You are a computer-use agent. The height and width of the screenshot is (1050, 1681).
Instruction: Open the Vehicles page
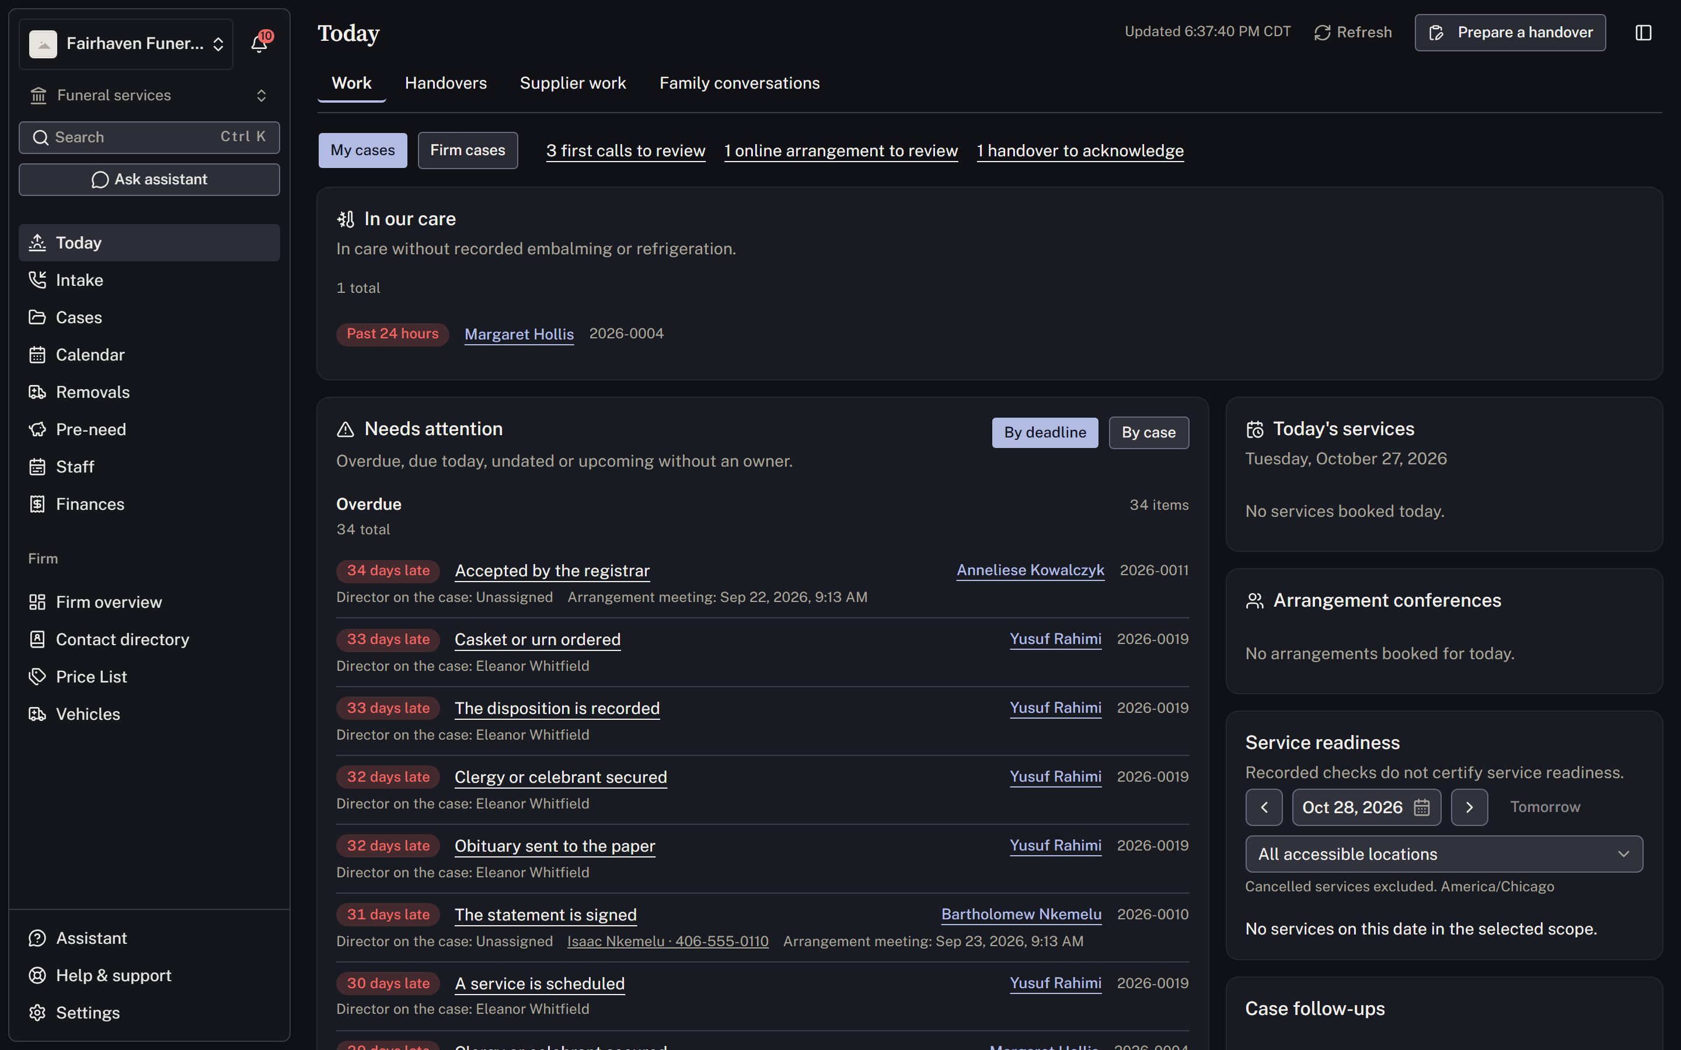tap(149, 714)
